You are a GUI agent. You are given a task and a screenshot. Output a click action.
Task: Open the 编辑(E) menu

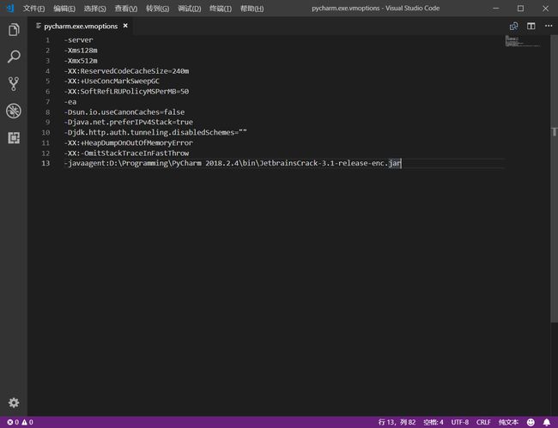(x=64, y=9)
